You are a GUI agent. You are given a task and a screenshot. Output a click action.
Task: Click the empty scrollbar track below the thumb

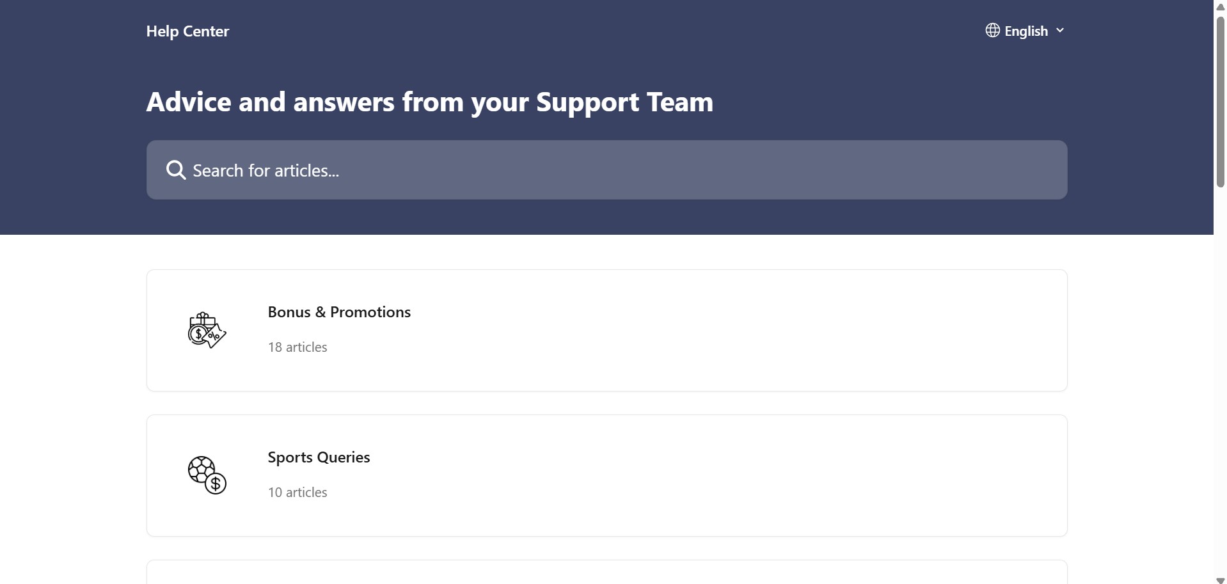[1220, 384]
